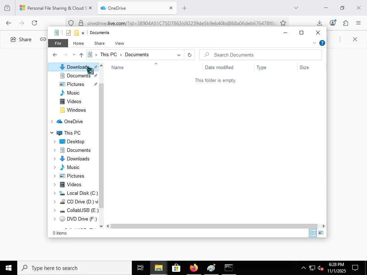Image resolution: width=367 pixels, height=275 pixels.
Task: Open the Windows folder in Quick access
Action: (76, 110)
